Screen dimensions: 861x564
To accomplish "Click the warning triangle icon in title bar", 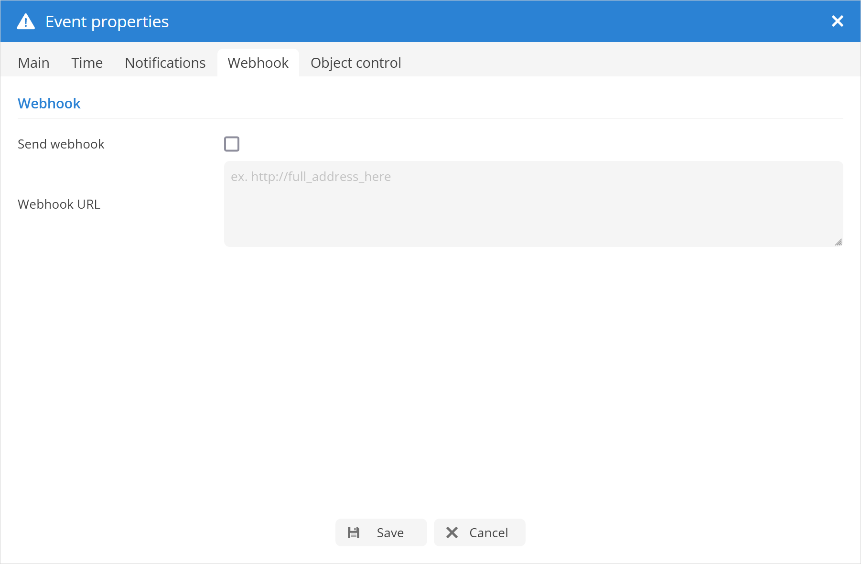I will pyautogui.click(x=26, y=21).
